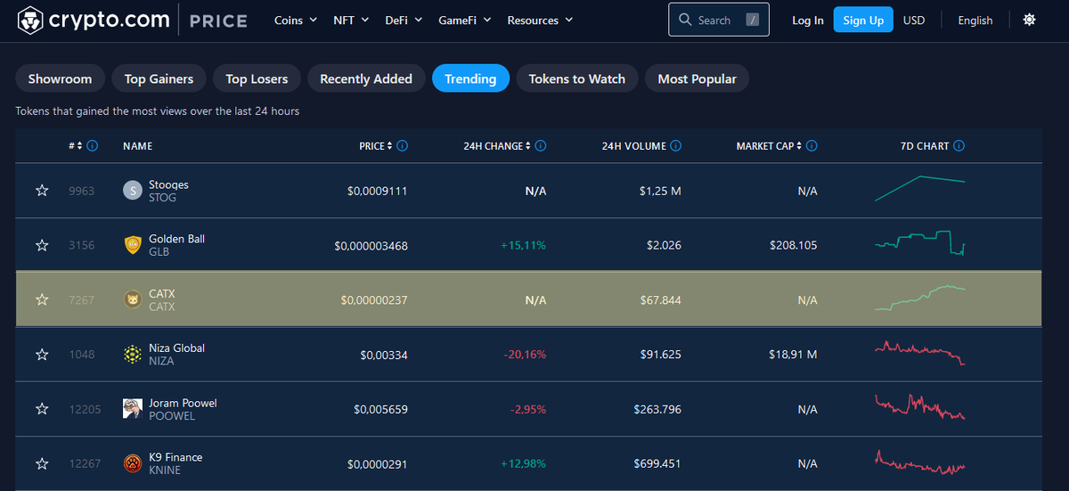Screen dimensions: 1069x491
Task: Click the info icon beside 24H CHANGE
Action: pos(541,145)
